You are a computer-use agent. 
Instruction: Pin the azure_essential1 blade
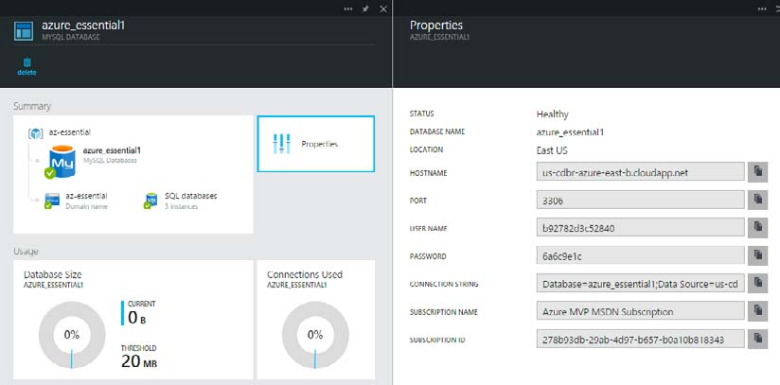[x=366, y=8]
